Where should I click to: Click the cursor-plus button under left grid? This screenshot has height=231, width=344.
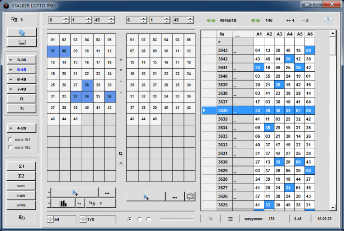pyautogui.click(x=75, y=192)
